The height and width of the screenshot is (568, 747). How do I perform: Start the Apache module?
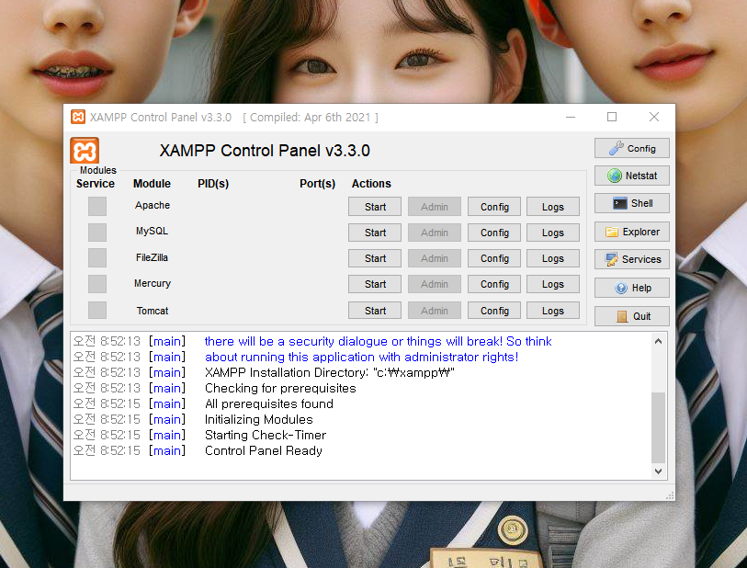point(375,207)
